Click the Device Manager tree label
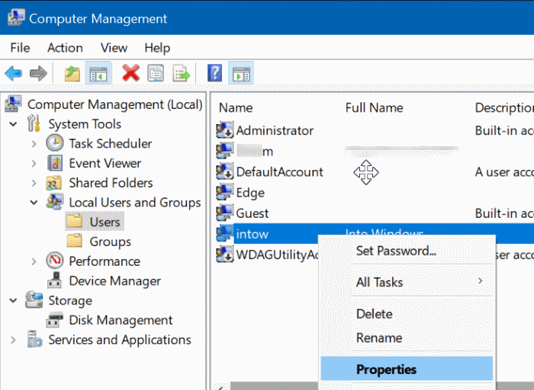Image resolution: width=534 pixels, height=390 pixels. point(114,281)
